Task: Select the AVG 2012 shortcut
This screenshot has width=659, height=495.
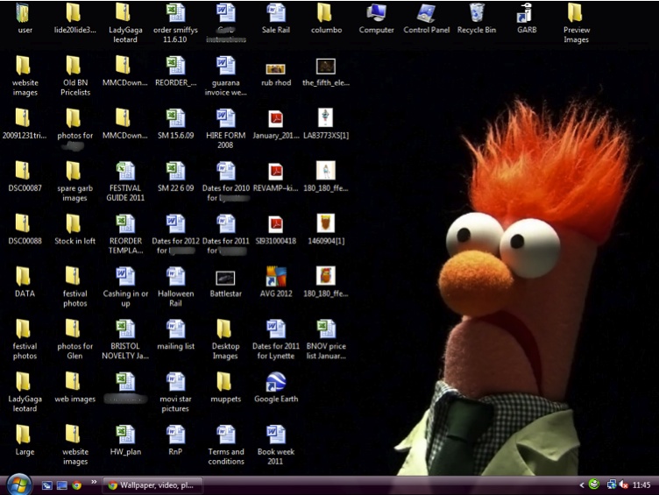Action: 276,282
